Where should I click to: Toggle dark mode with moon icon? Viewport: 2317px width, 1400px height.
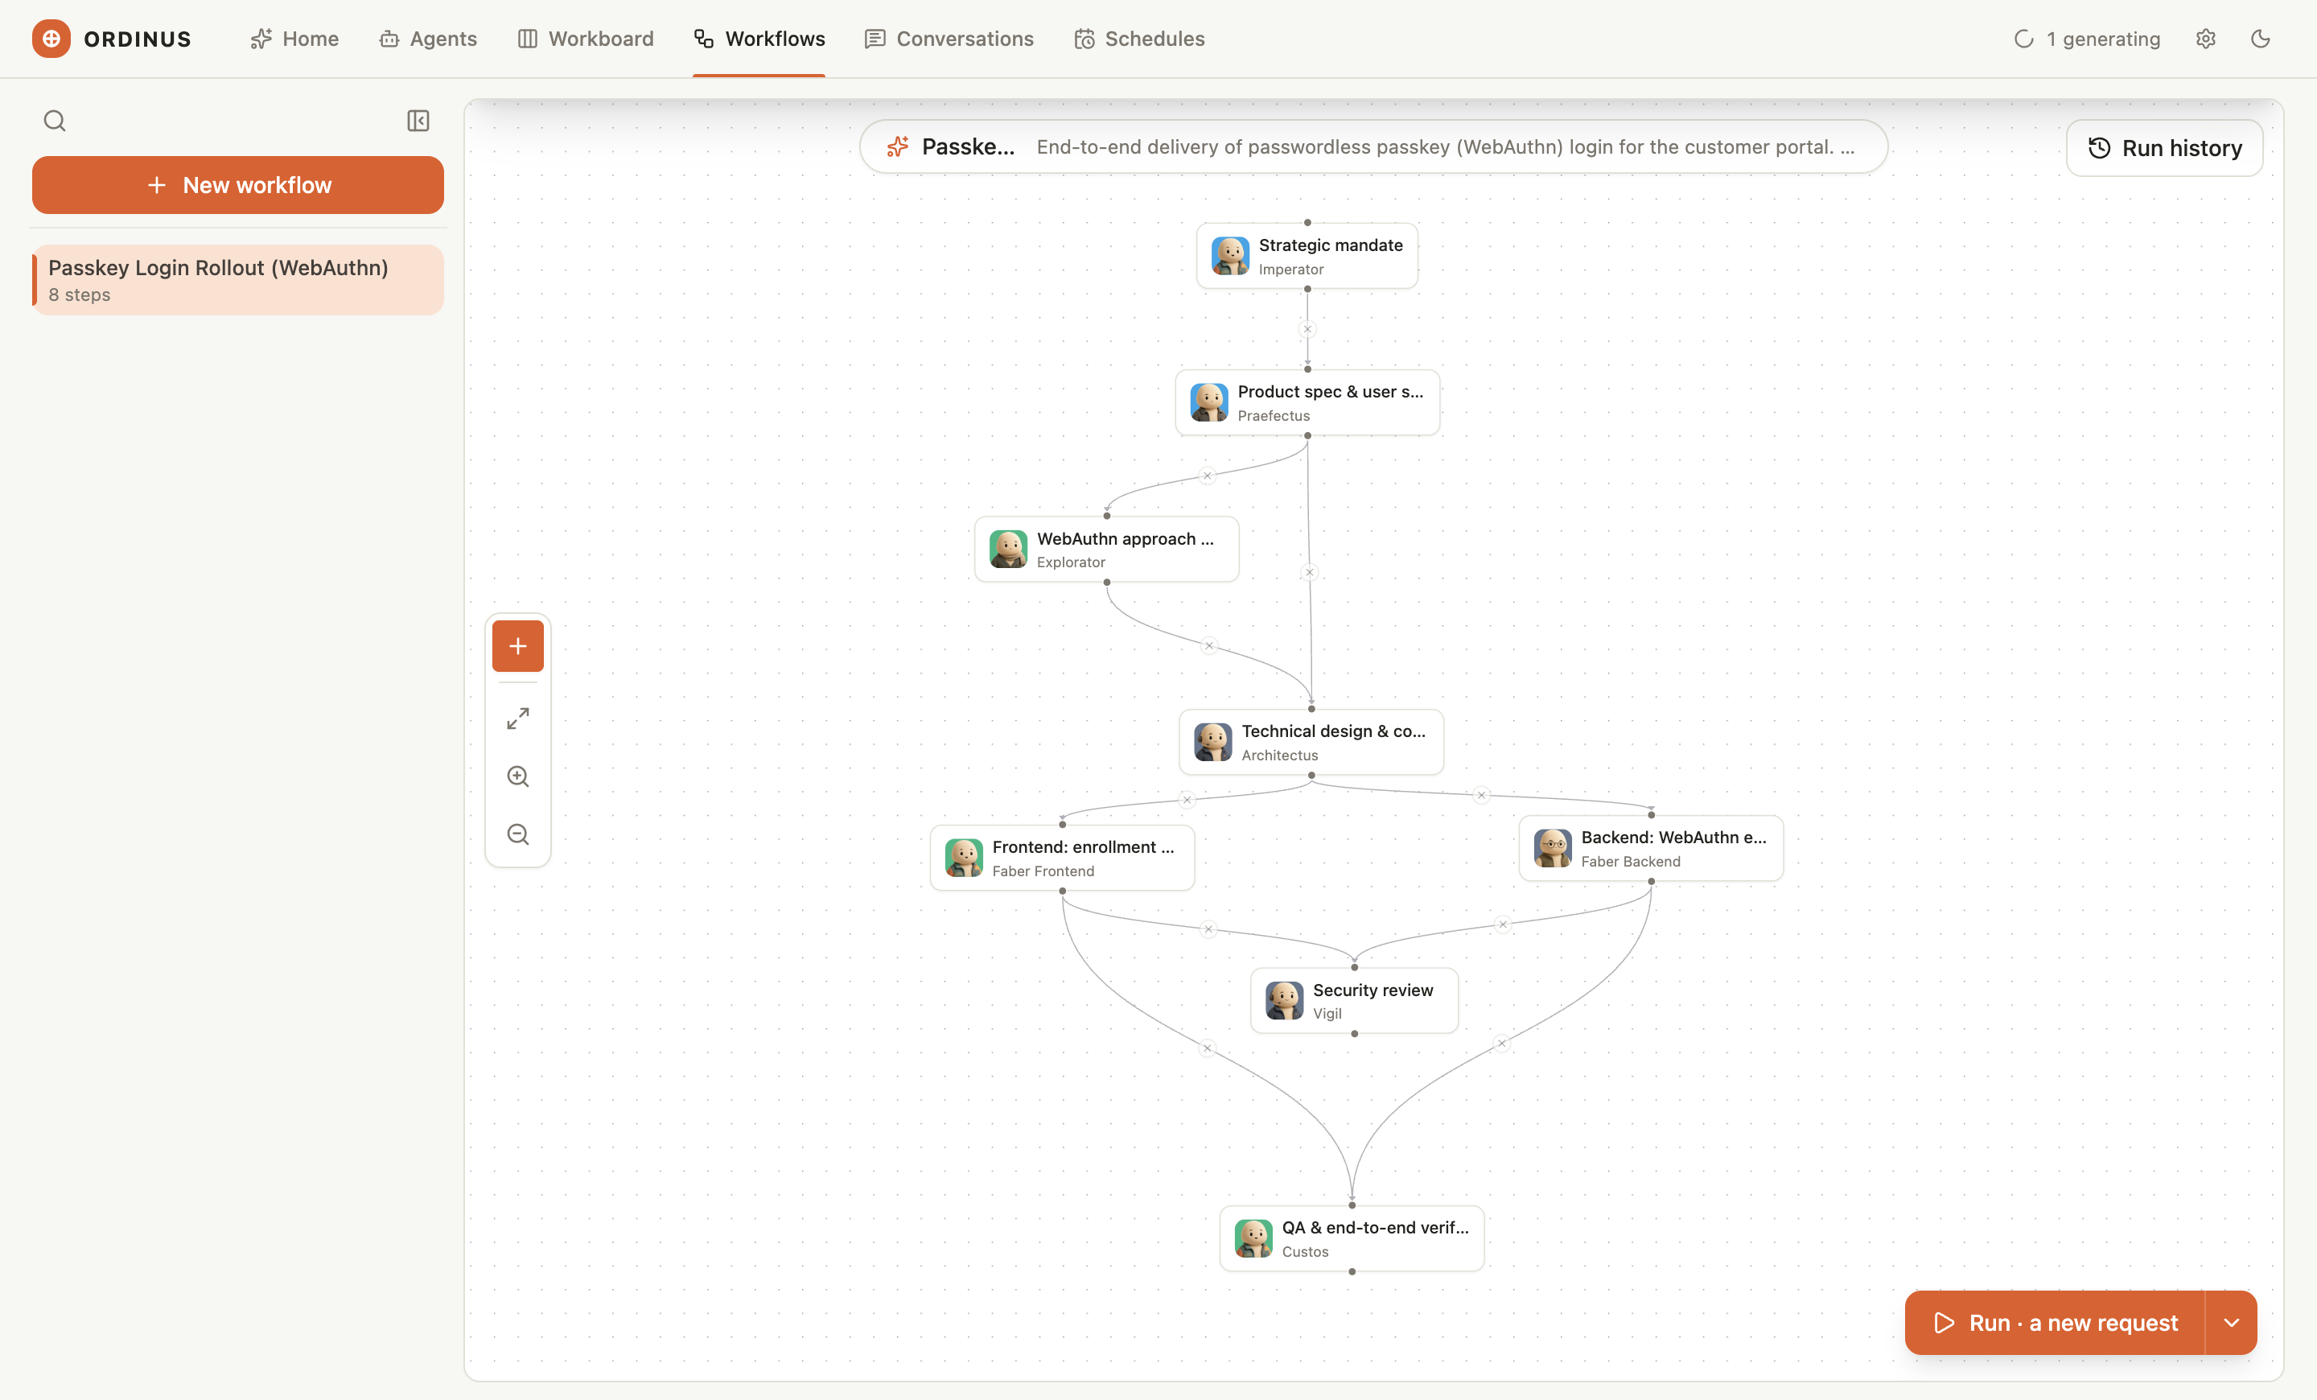(x=2261, y=39)
